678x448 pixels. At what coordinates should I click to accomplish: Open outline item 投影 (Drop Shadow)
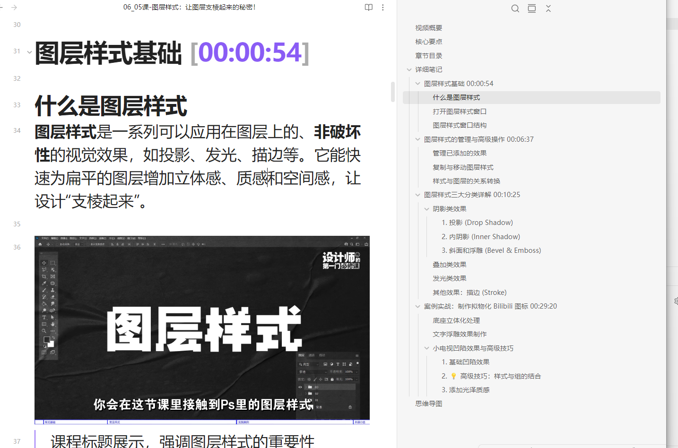click(x=477, y=223)
